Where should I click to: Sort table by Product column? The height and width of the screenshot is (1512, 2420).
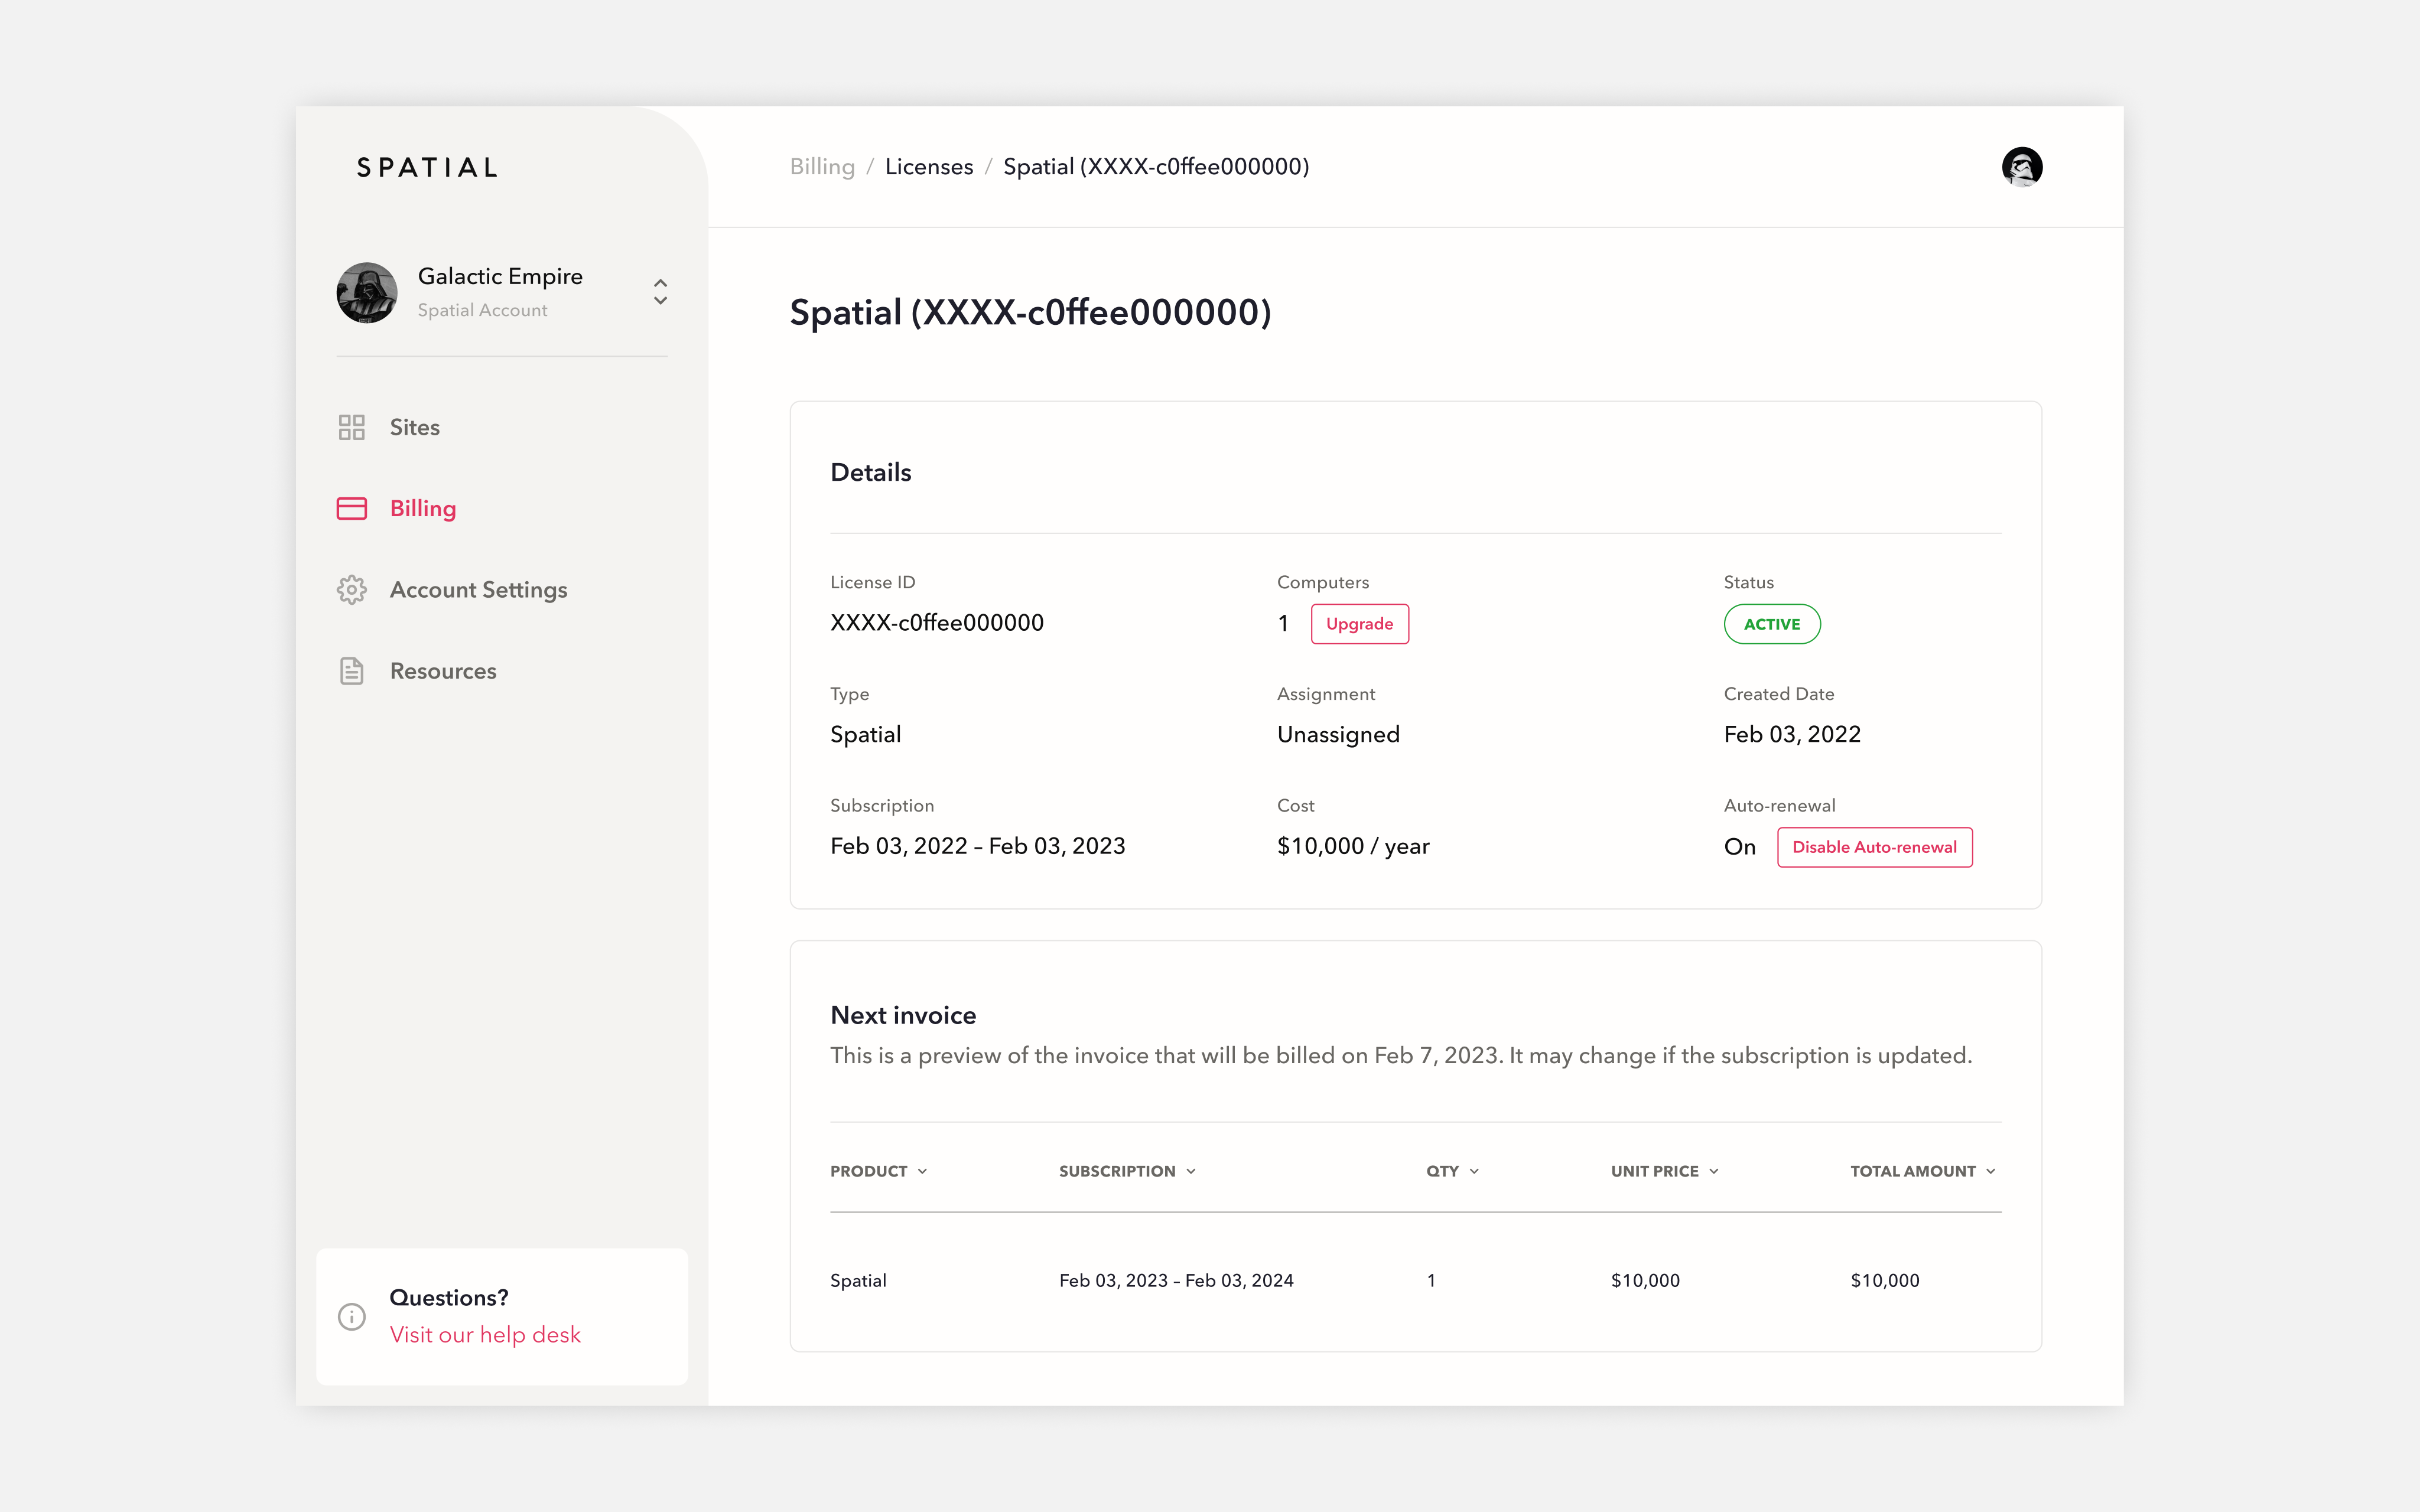[878, 1171]
